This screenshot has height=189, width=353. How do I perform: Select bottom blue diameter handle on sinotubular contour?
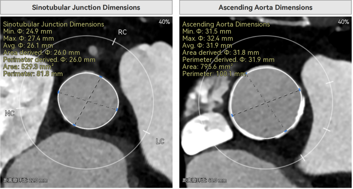[x=74, y=125]
